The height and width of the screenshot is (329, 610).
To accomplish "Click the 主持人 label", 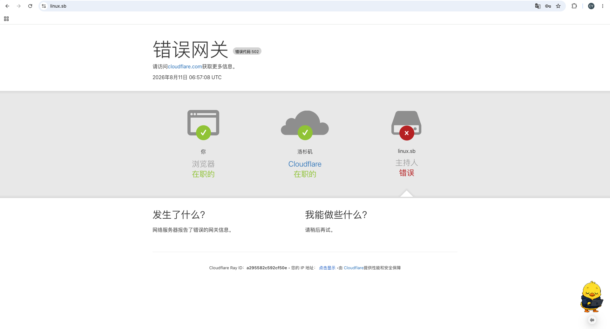I will 407,163.
